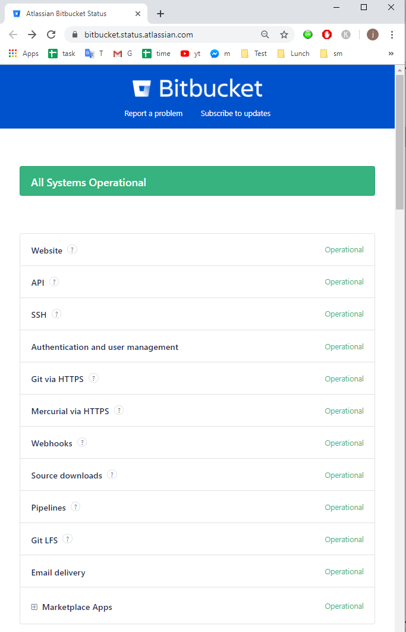406x632 pixels.
Task: Click the red stop-hand adblock extension icon
Action: coord(327,35)
